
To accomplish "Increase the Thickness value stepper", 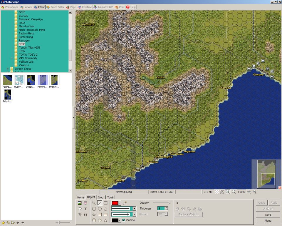I will click(166, 207).
